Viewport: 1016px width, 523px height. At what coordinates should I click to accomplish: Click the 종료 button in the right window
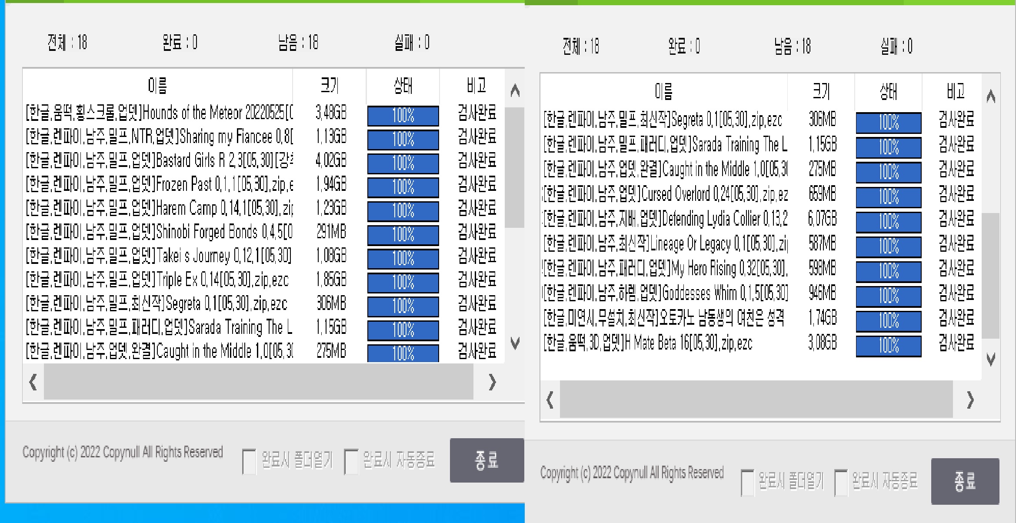[x=965, y=481]
